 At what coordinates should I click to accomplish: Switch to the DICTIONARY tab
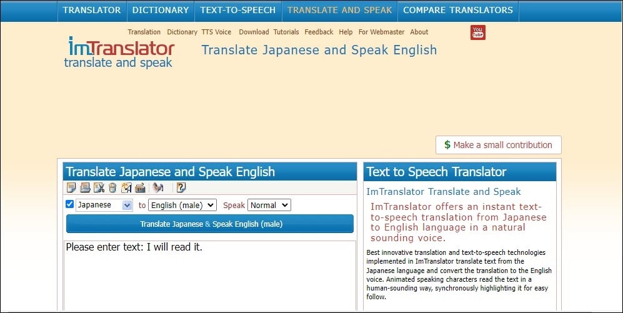[161, 11]
